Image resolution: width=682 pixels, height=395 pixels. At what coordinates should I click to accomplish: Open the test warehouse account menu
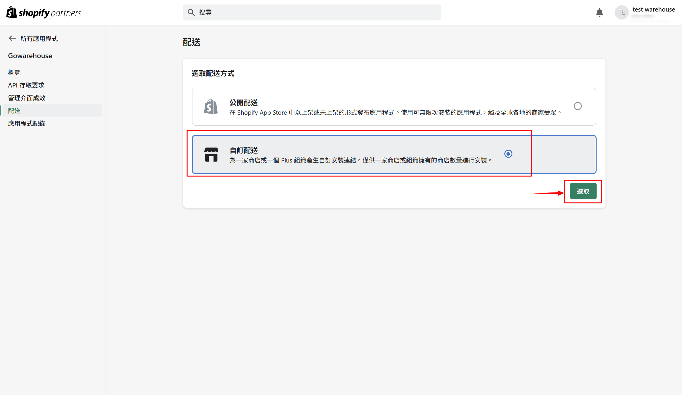653,9
